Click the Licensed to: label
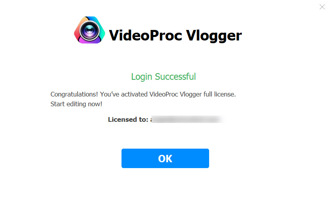Screen dimensions: 331x214 tap(128, 119)
